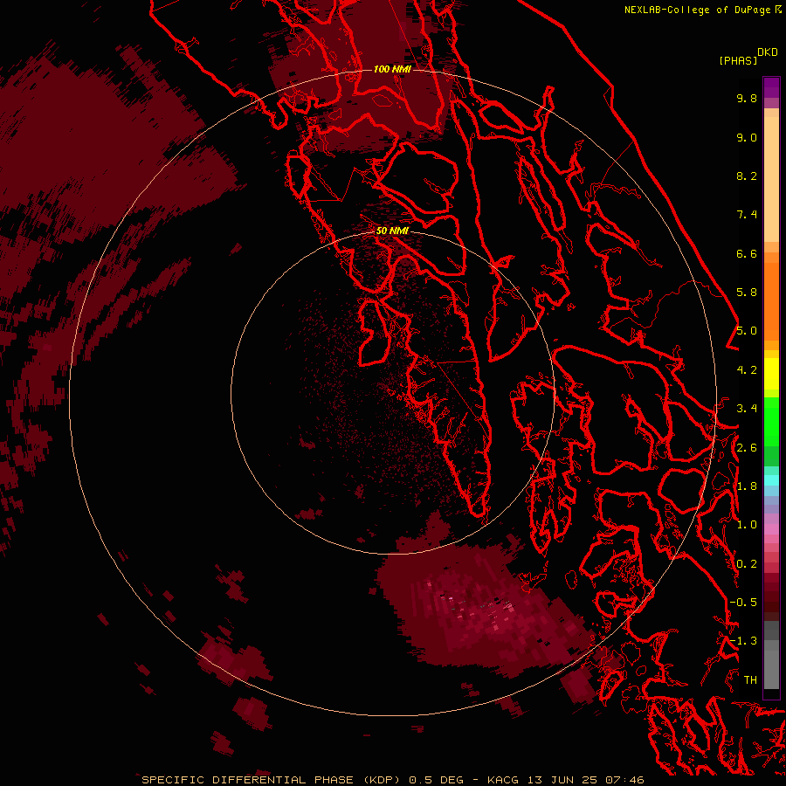Click the 9.8 value on the color scale

[x=747, y=98]
